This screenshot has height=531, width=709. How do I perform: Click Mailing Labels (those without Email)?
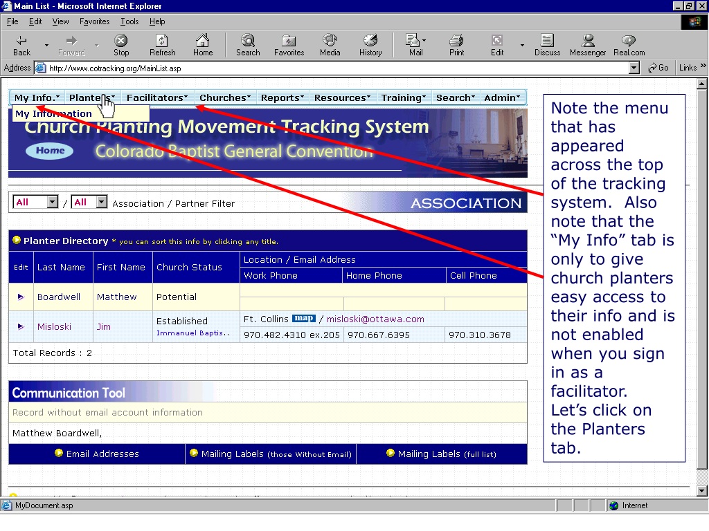[x=271, y=454]
